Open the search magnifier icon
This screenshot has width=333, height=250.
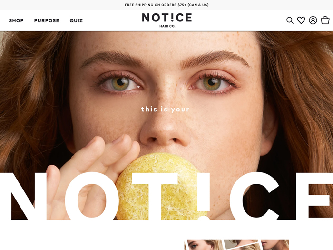coord(290,20)
